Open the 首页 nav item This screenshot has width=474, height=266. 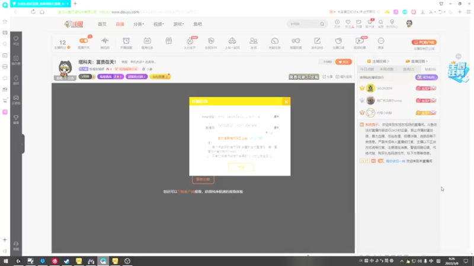point(102,24)
